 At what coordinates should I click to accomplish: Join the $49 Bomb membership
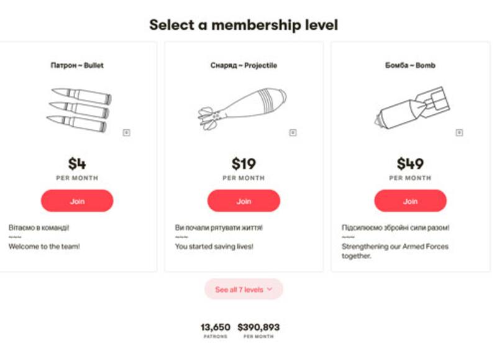pyautogui.click(x=410, y=201)
